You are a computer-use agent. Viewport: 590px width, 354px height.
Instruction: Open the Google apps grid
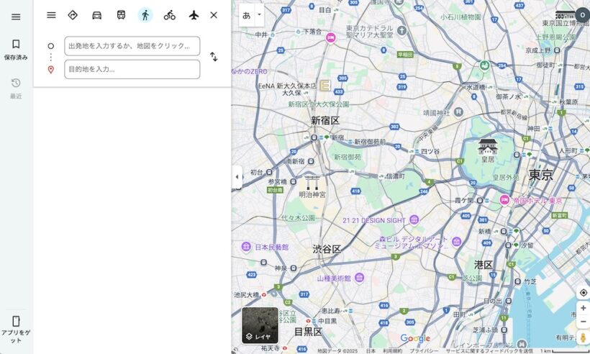pyautogui.click(x=562, y=15)
